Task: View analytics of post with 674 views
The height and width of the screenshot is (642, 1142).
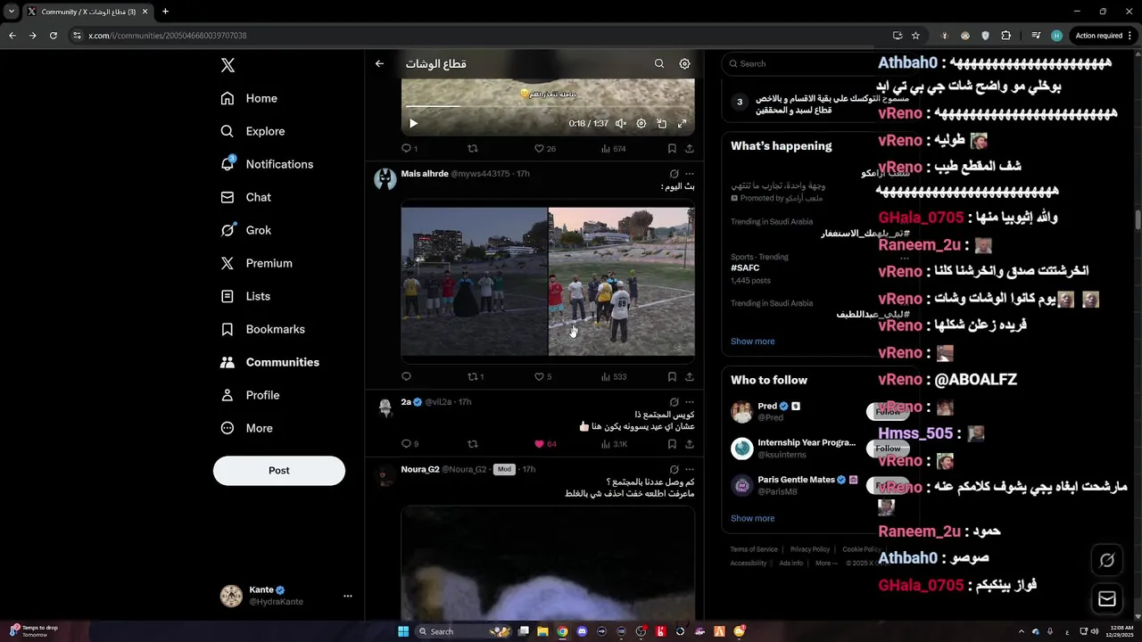Action: 614,149
